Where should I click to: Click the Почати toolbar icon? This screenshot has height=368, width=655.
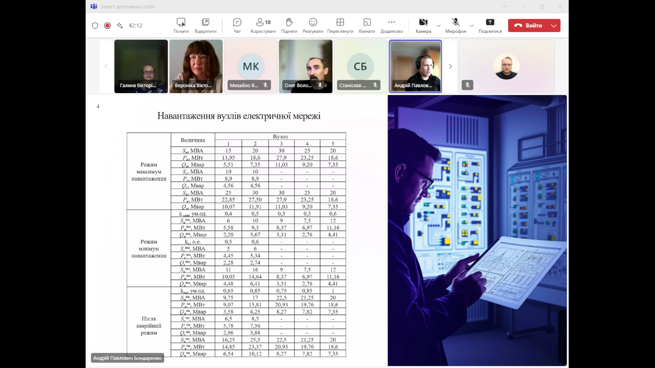181,26
